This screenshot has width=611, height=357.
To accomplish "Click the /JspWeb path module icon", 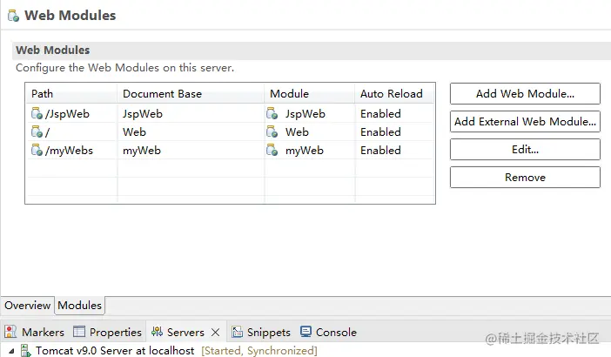I will [x=37, y=113].
